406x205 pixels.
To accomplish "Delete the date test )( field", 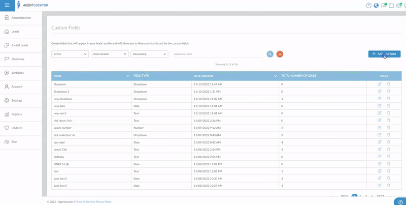I will pos(388,178).
